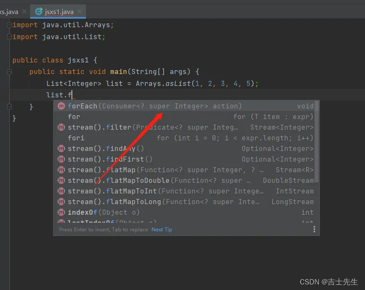The width and height of the screenshot is (365, 290).
Task: Click 'List<Integer>' type in code
Action: click(x=74, y=83)
